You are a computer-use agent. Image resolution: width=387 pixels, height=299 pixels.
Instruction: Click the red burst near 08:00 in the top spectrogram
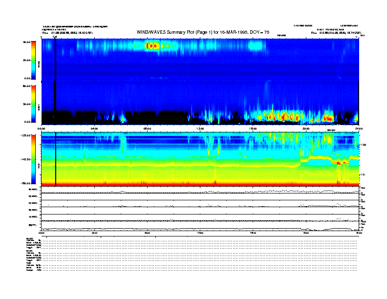(x=151, y=46)
